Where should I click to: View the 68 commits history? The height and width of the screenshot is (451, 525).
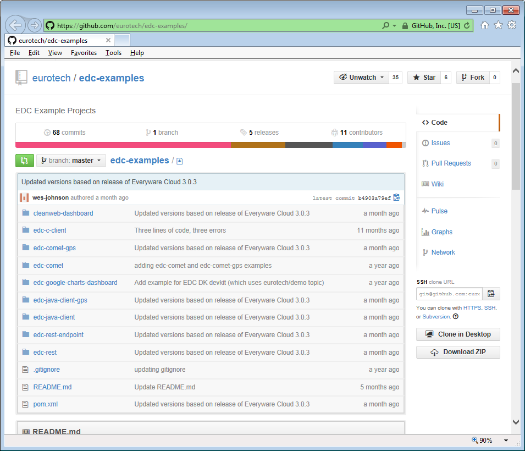pos(65,133)
